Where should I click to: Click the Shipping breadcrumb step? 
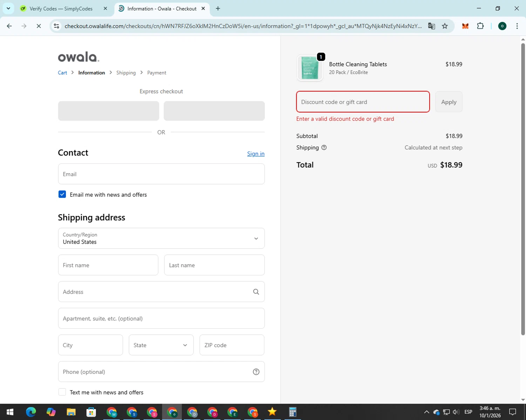click(126, 73)
